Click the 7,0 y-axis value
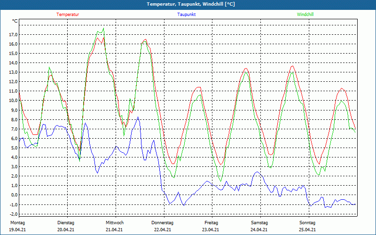 point(14,129)
